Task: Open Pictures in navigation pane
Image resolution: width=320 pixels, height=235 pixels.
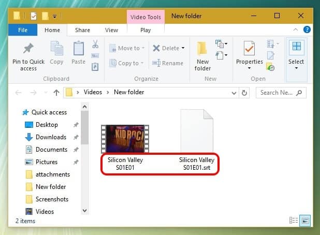Action: [x=47, y=162]
